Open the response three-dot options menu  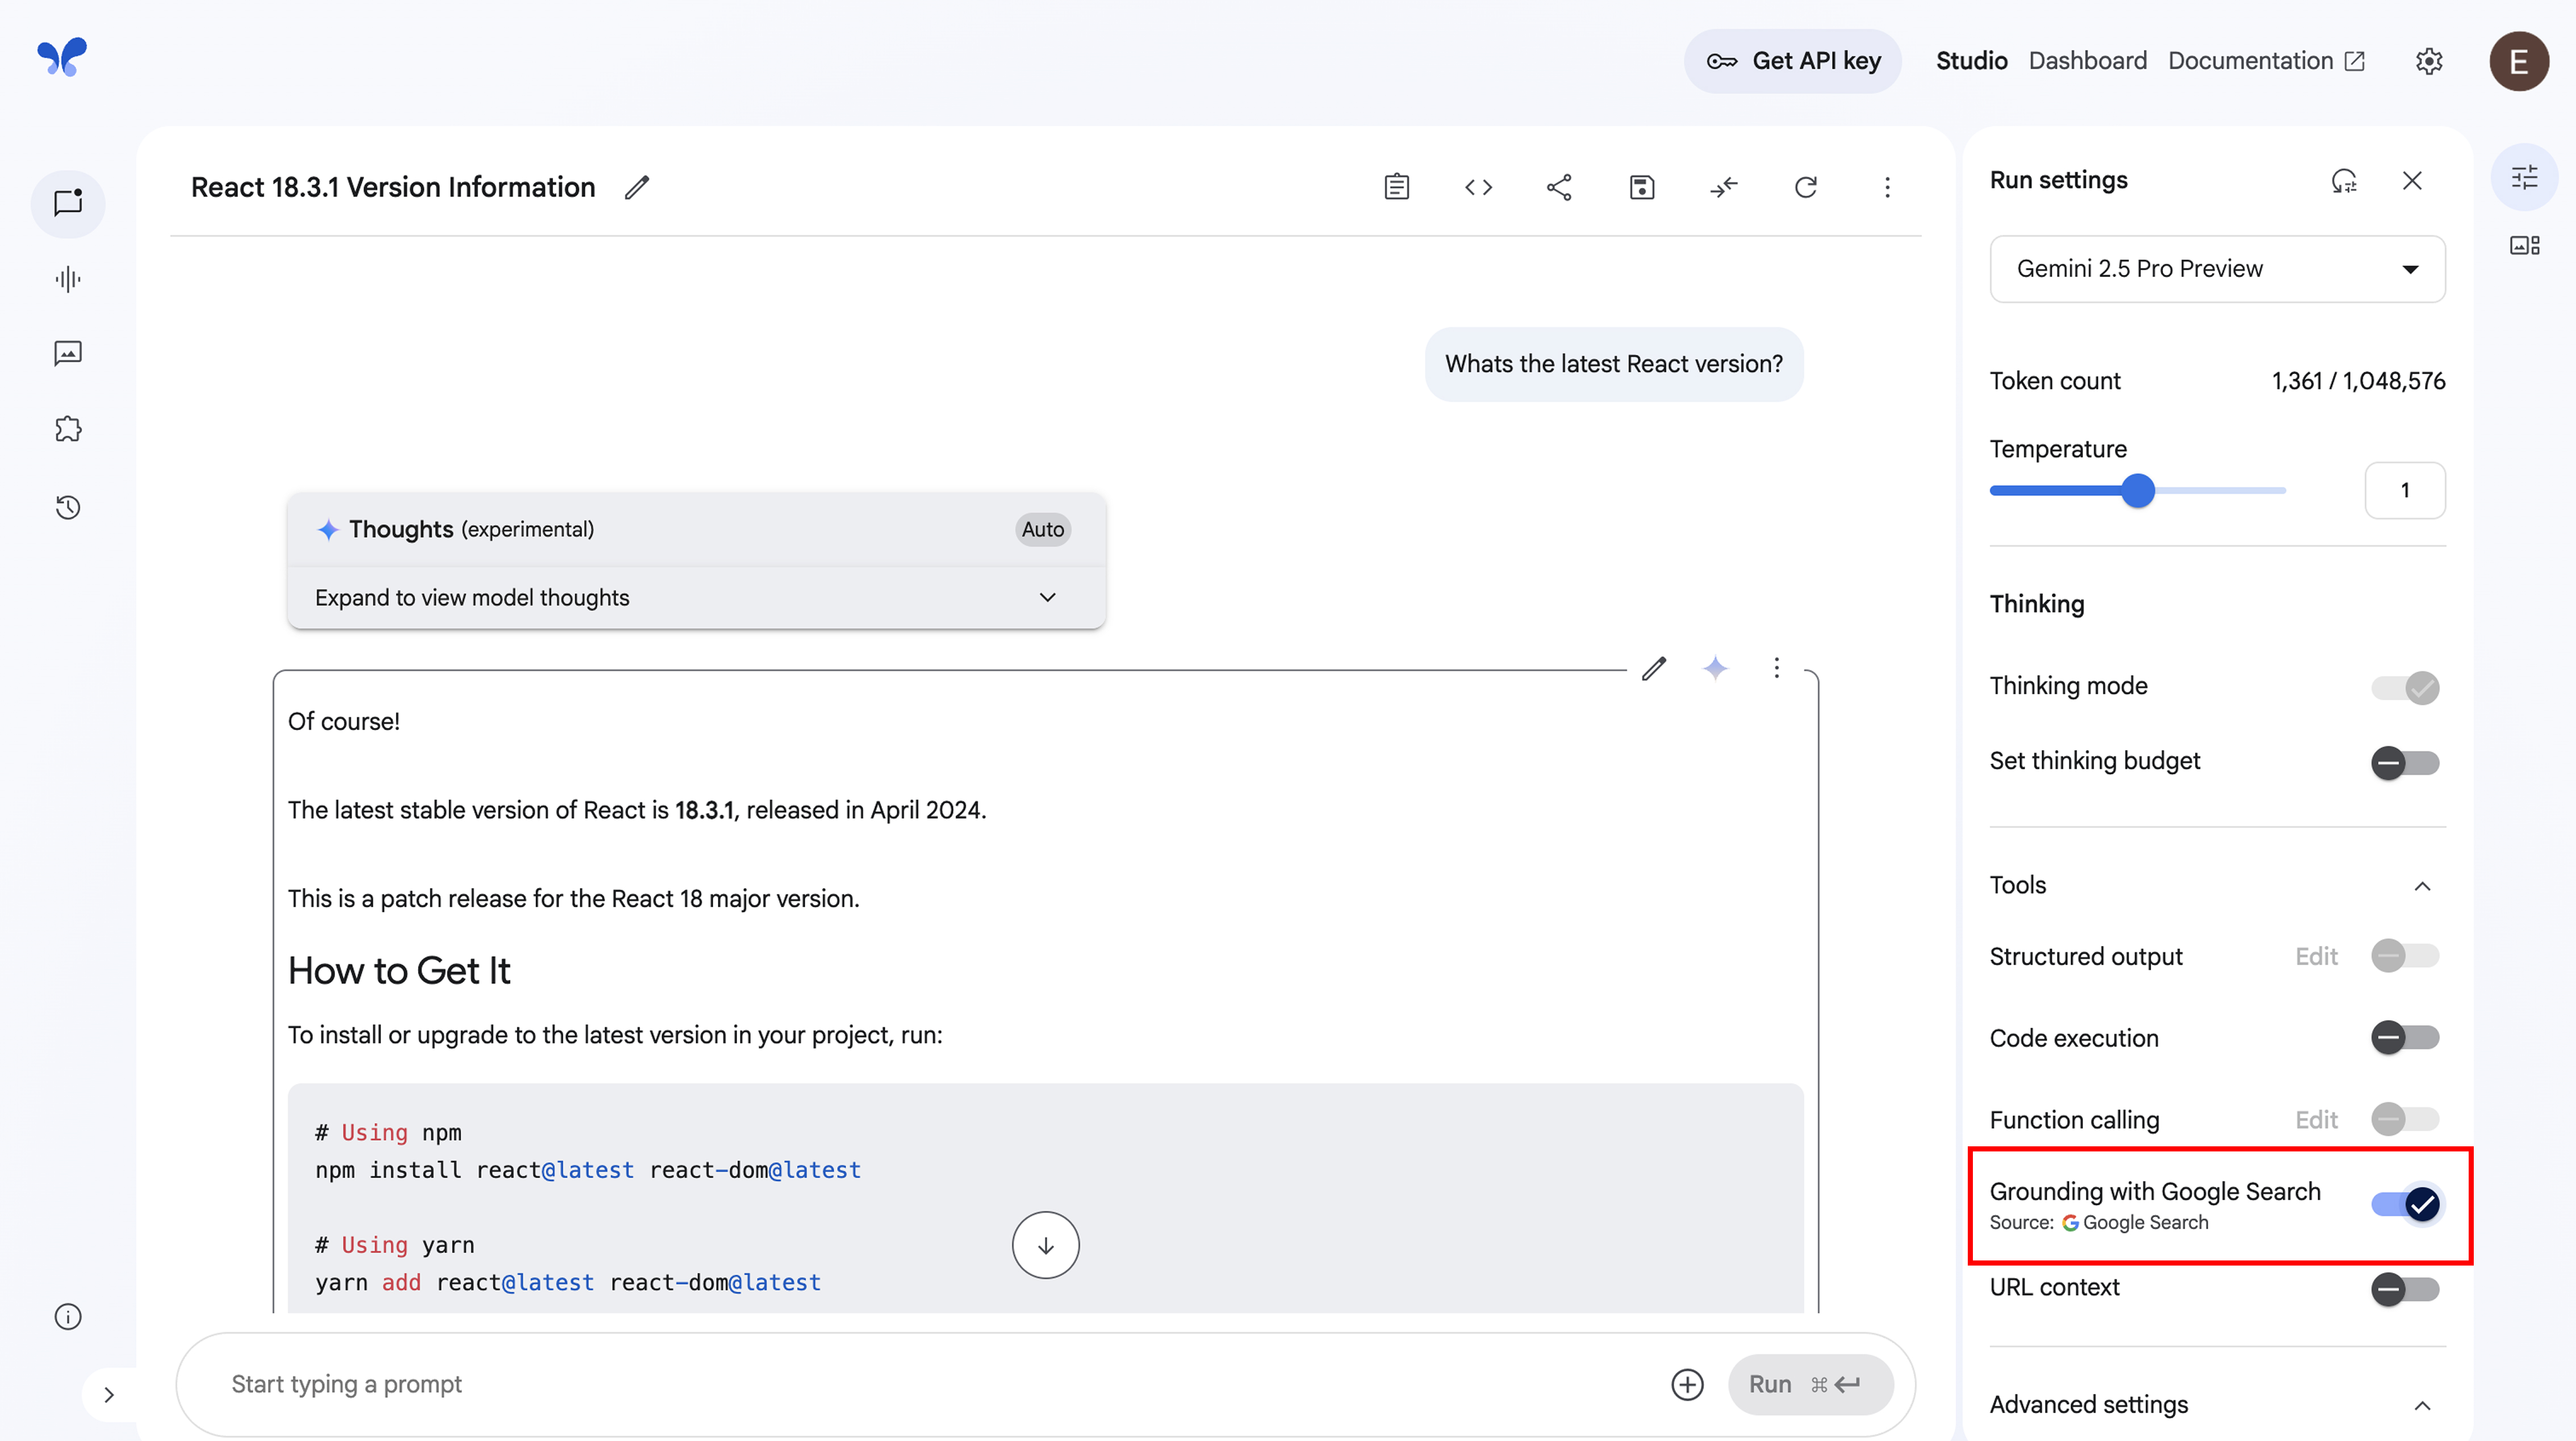click(x=1777, y=668)
